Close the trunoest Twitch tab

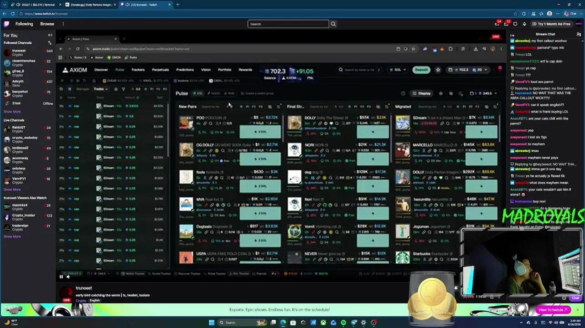point(170,5)
